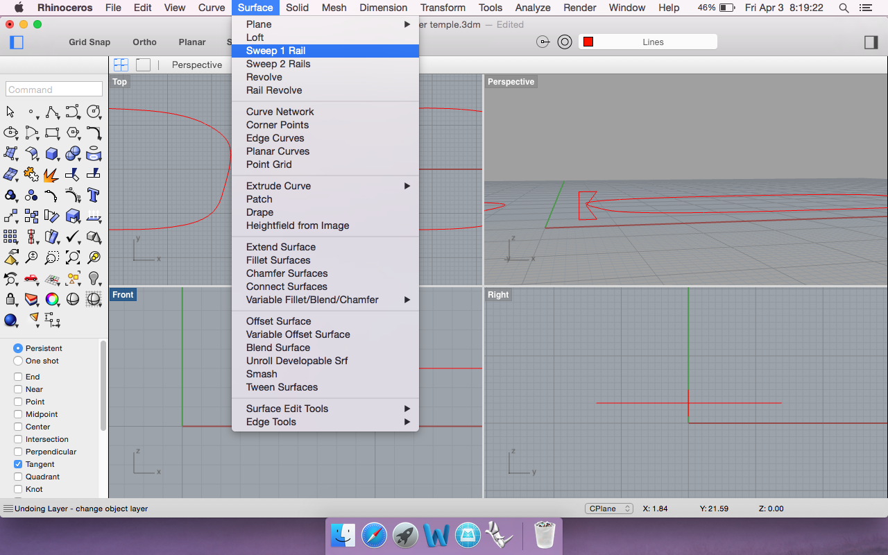888x555 pixels.
Task: Enable the End object snap
Action: (x=18, y=377)
